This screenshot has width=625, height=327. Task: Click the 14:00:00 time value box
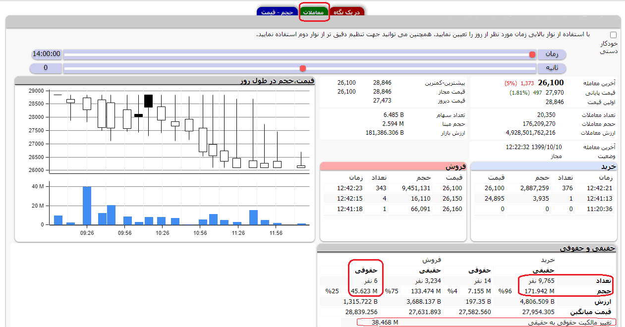pos(46,54)
